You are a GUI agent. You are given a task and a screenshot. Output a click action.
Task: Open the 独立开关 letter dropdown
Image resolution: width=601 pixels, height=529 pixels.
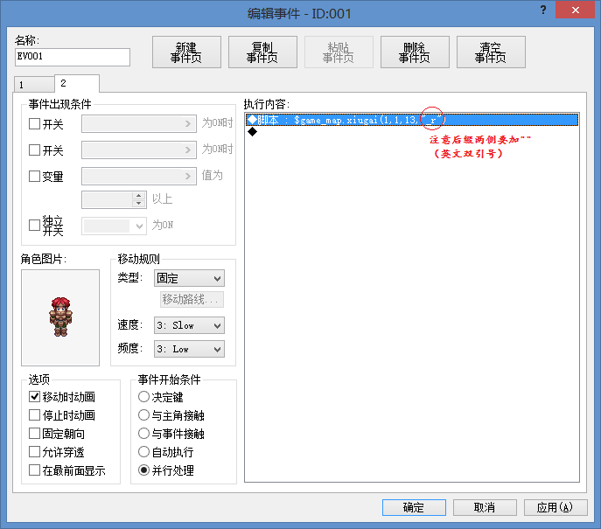point(115,226)
